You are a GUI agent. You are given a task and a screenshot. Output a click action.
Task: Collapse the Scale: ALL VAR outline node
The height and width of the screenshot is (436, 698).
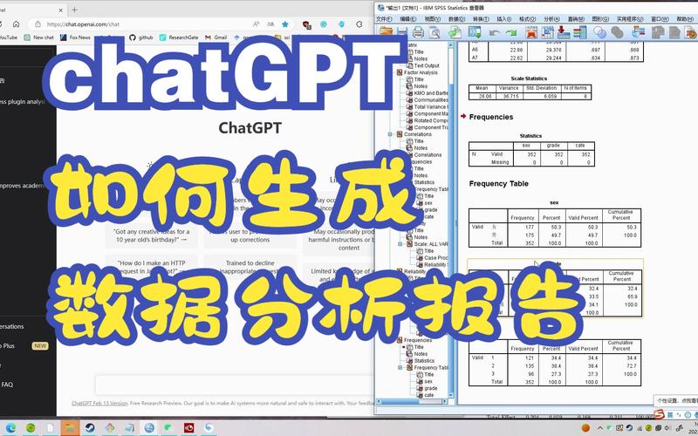(400, 244)
